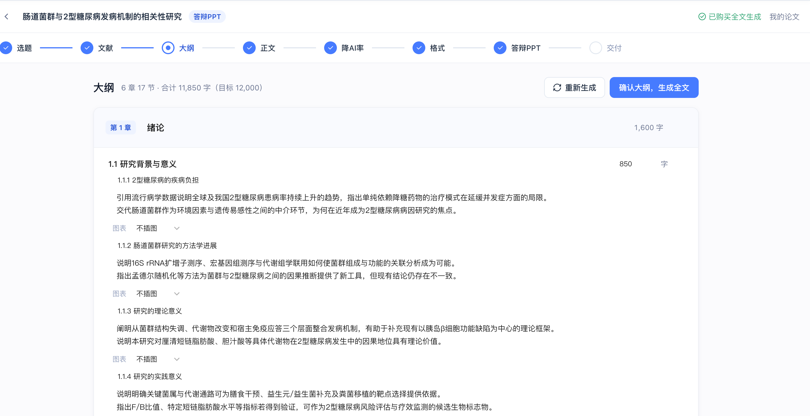Click the 答辩PPT step checkmark icon
The height and width of the screenshot is (416, 810).
pos(500,48)
